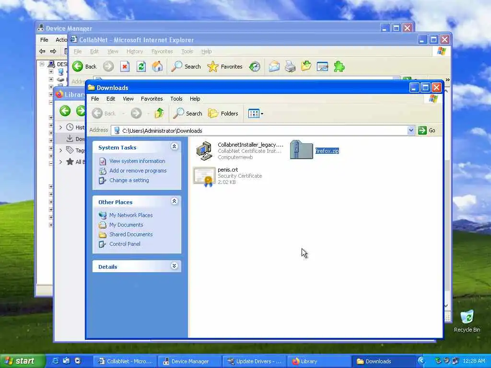Click the grayed Back button in Downloads
The image size is (491, 368).
[104, 113]
